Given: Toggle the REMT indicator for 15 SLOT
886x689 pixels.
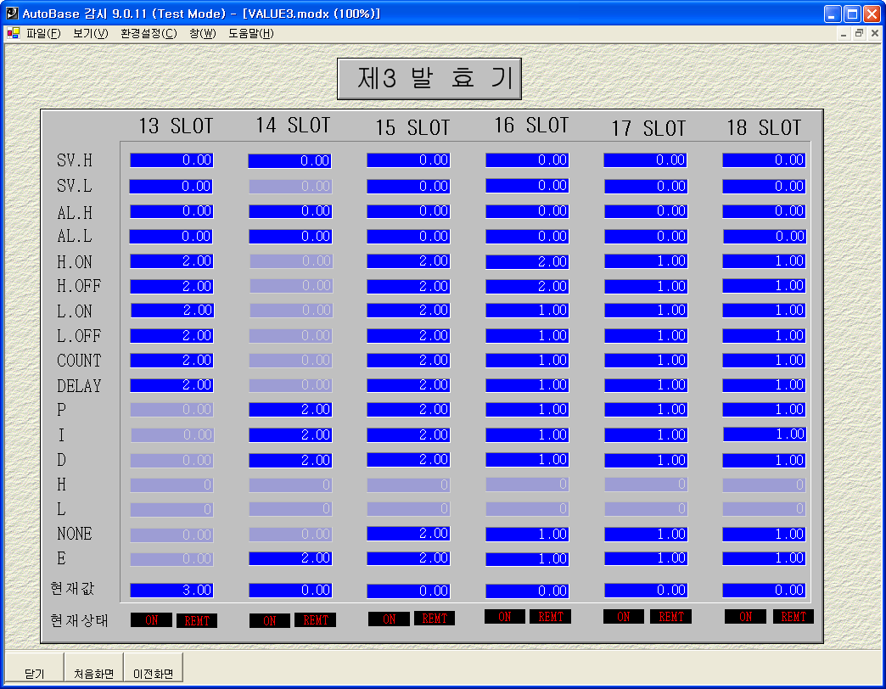Looking at the screenshot, I should coord(435,619).
